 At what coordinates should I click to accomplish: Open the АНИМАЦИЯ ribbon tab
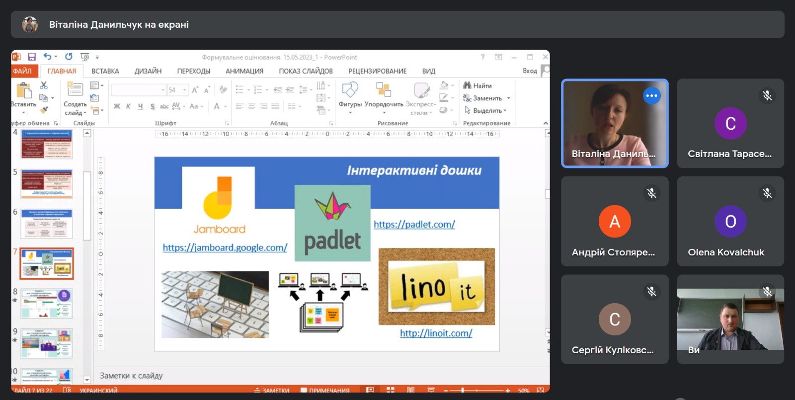click(x=244, y=71)
